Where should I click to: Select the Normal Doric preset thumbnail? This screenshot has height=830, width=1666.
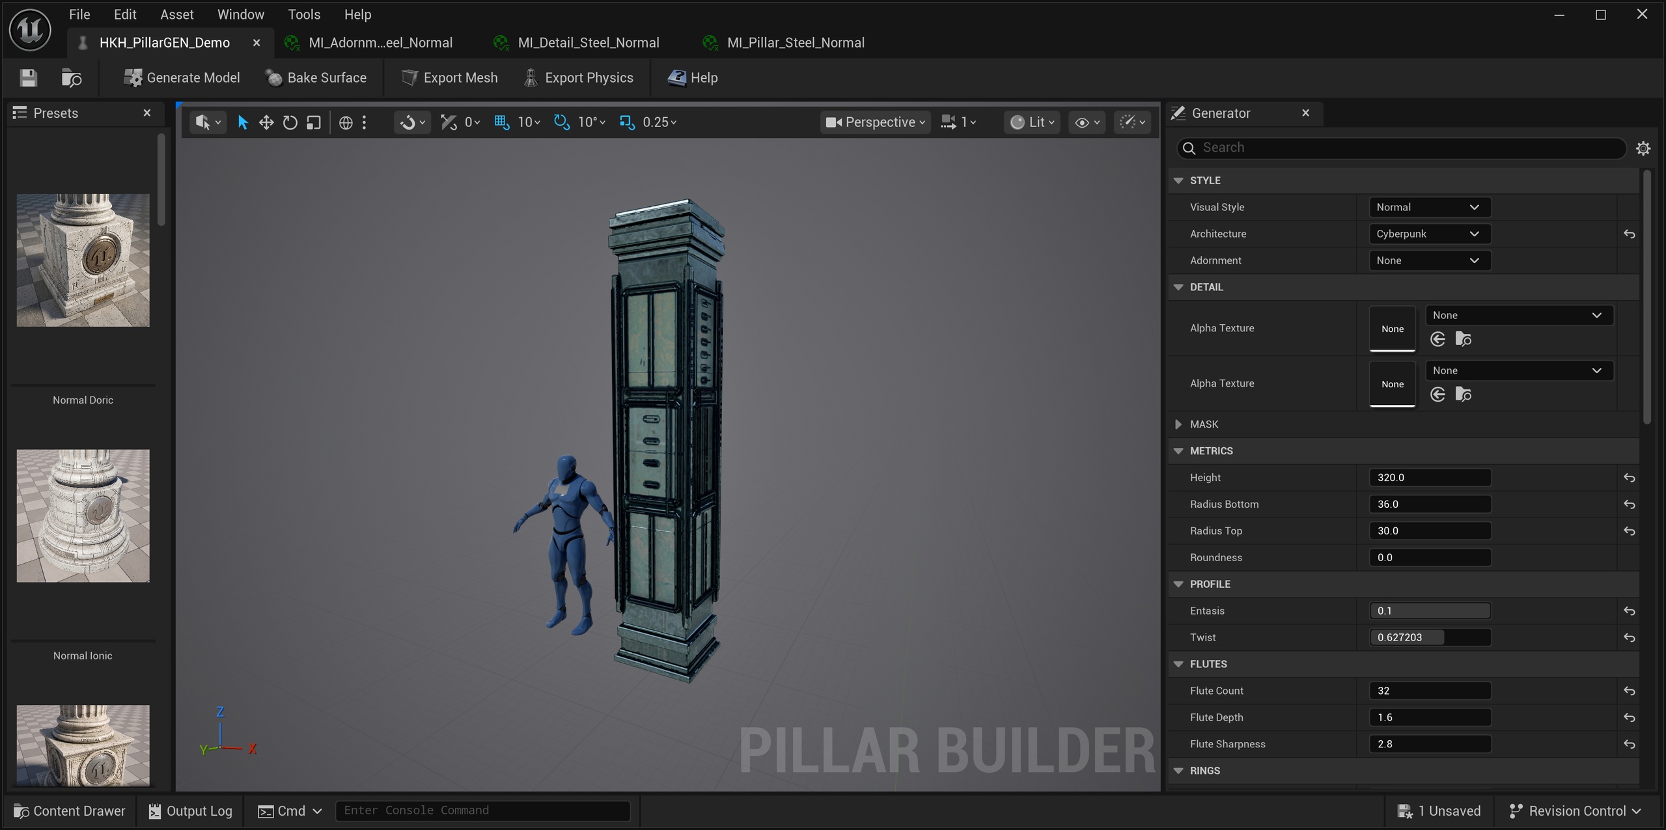[x=83, y=260]
